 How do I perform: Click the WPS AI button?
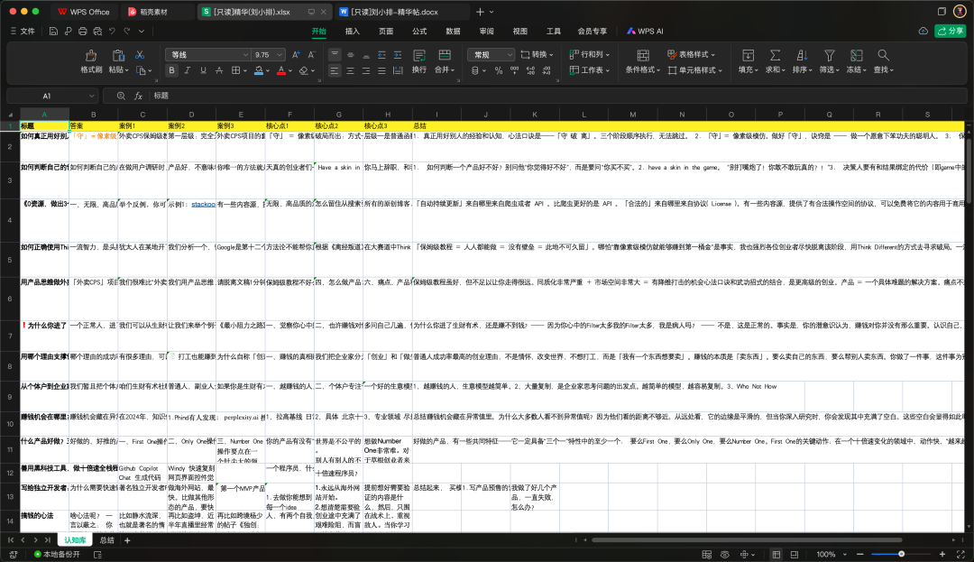click(x=645, y=31)
